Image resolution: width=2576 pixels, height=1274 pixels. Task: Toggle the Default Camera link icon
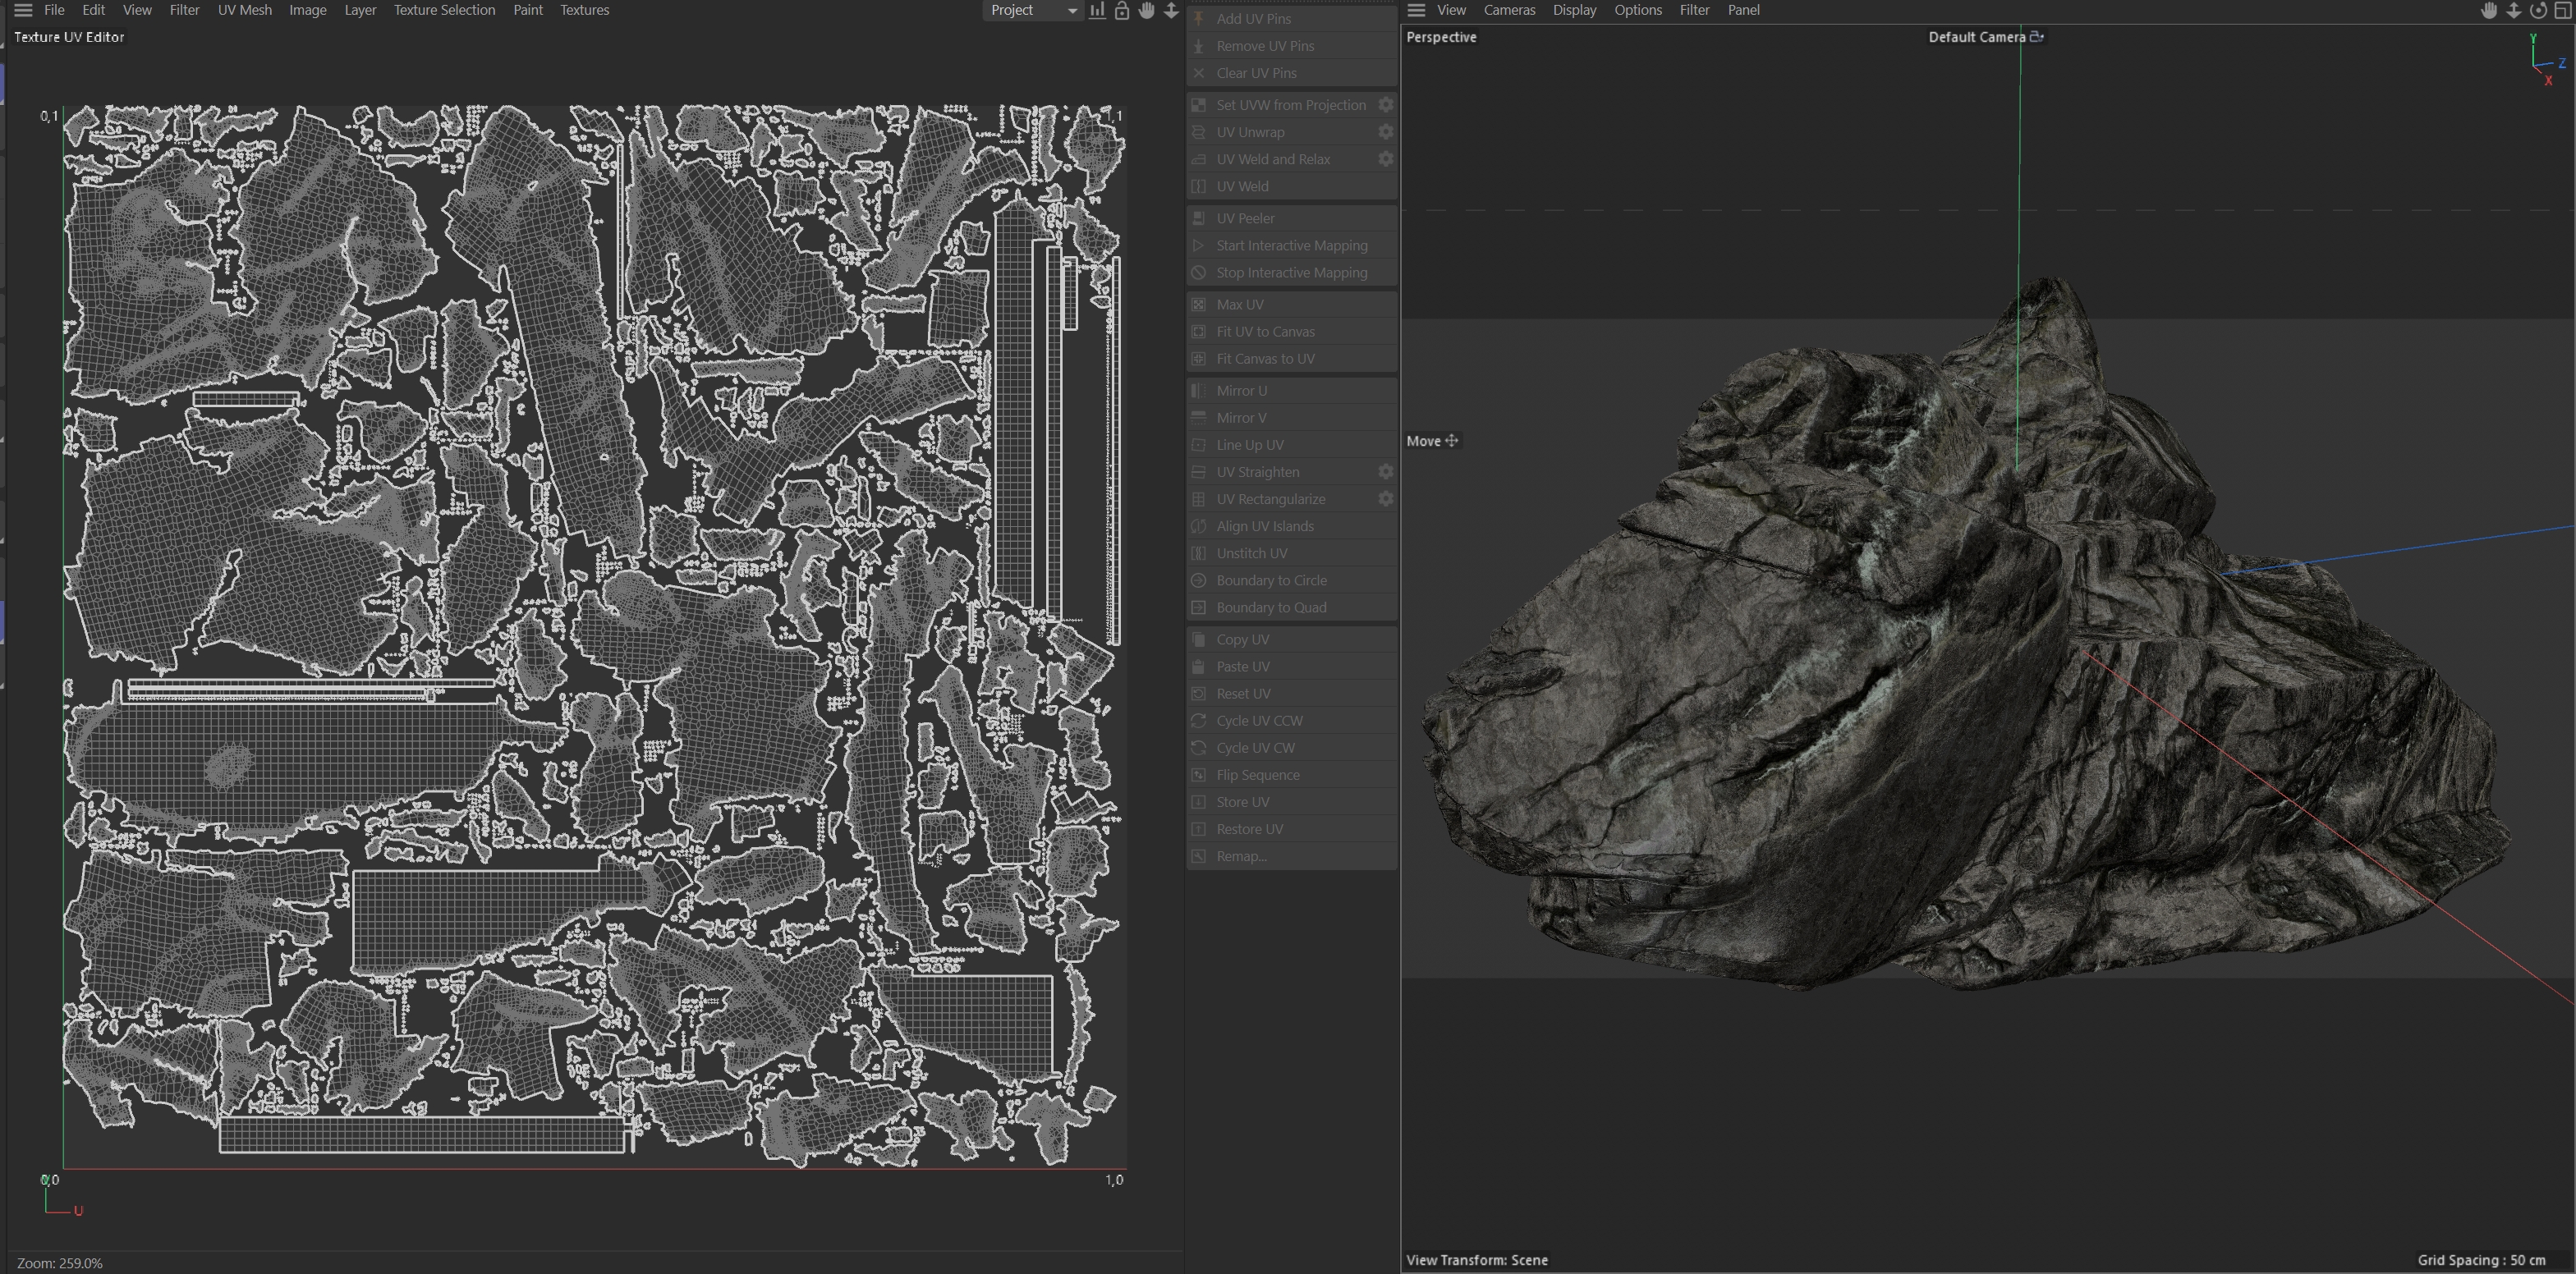[x=2036, y=37]
